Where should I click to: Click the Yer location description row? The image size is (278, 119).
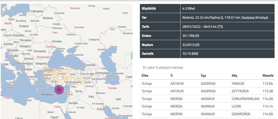pos(207,18)
